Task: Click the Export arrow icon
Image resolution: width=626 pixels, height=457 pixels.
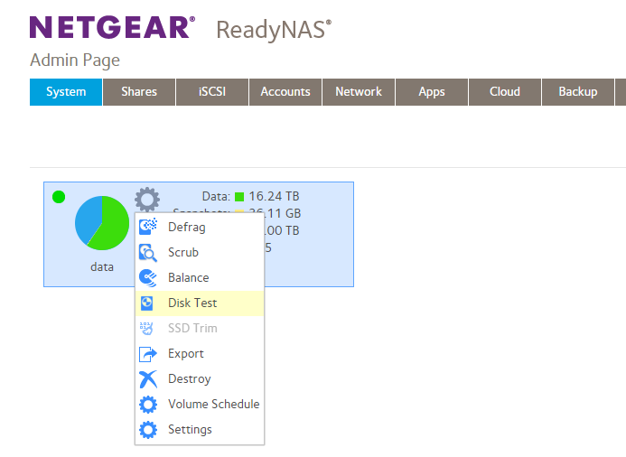Action: [148, 354]
